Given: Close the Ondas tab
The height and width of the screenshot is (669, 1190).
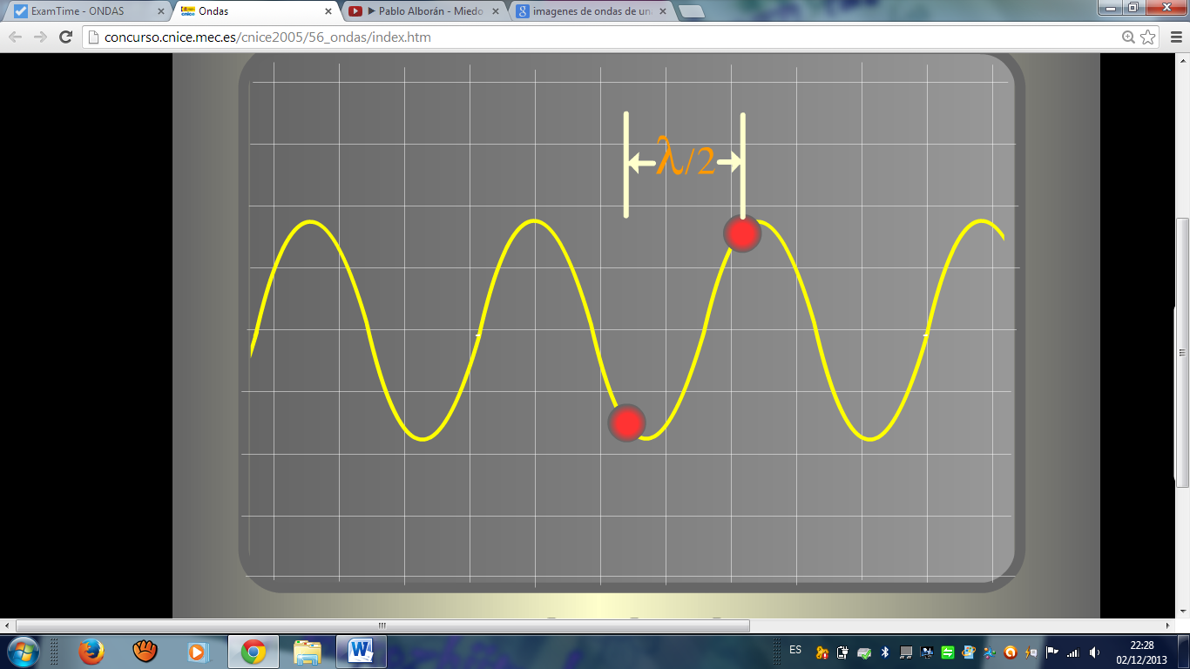Looking at the screenshot, I should pos(328,11).
